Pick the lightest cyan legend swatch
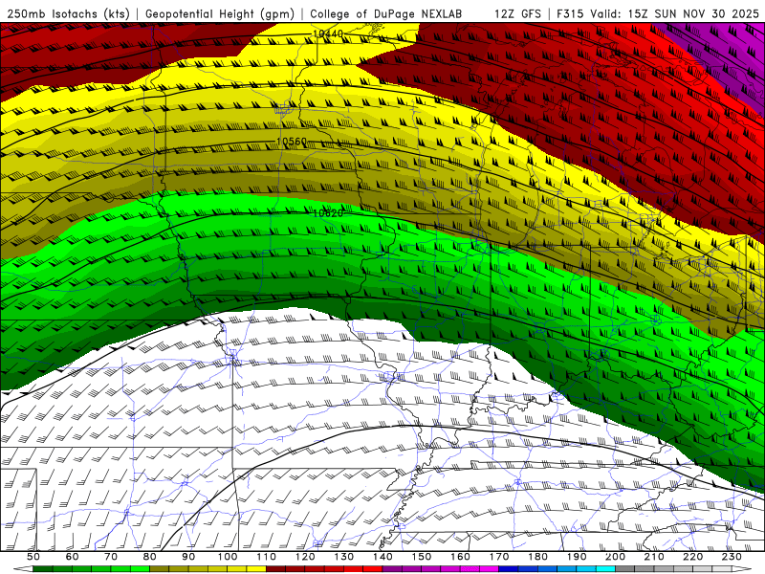Image resolution: width=765 pixels, height=574 pixels. (605, 569)
